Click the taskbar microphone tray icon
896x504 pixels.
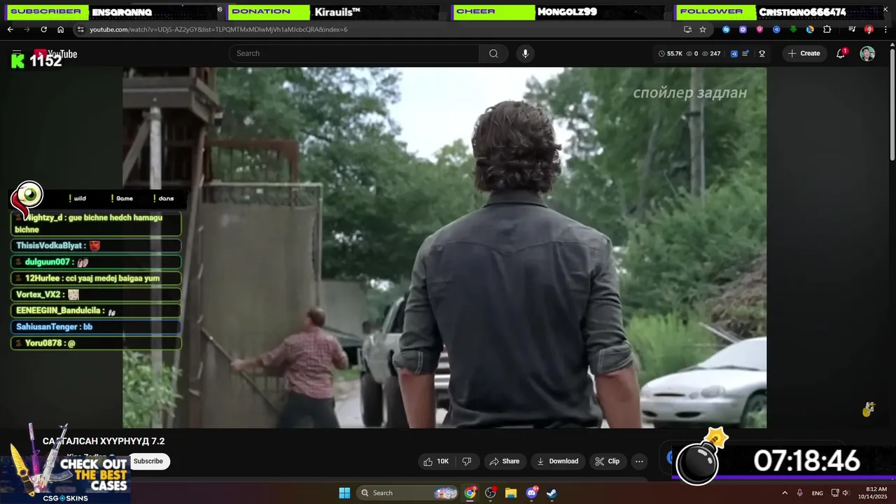click(x=800, y=493)
